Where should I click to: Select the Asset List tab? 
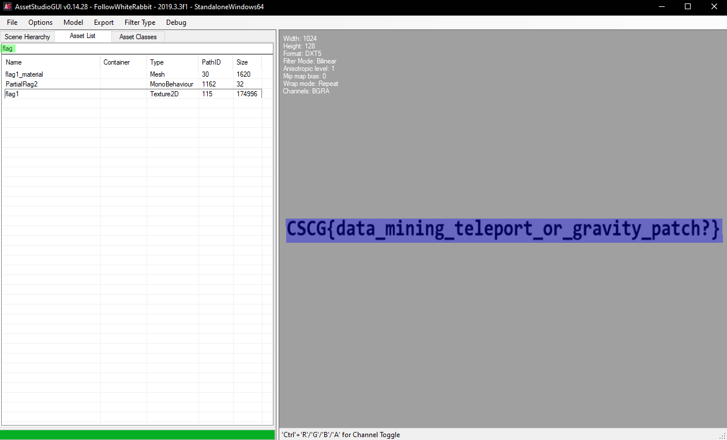point(83,36)
